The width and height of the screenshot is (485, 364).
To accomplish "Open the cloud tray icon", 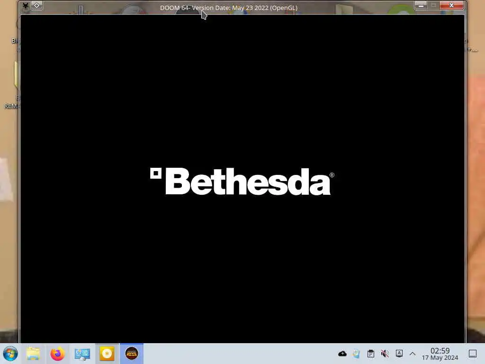I will point(342,354).
